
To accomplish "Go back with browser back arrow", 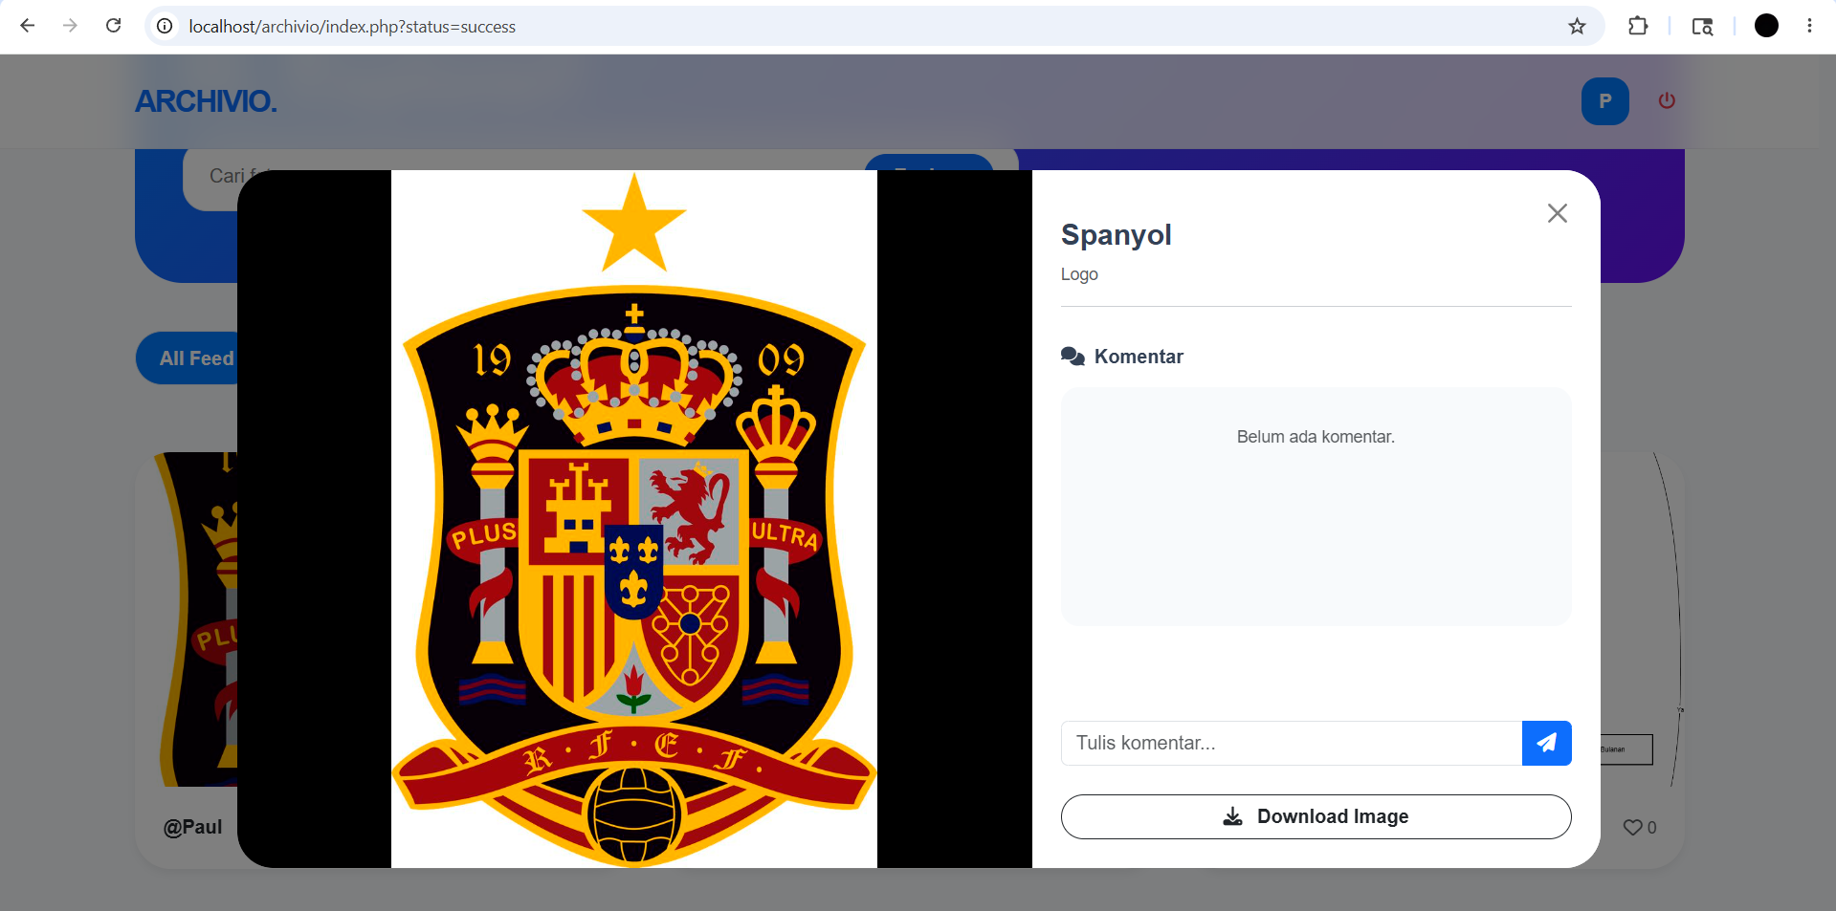I will (x=27, y=26).
